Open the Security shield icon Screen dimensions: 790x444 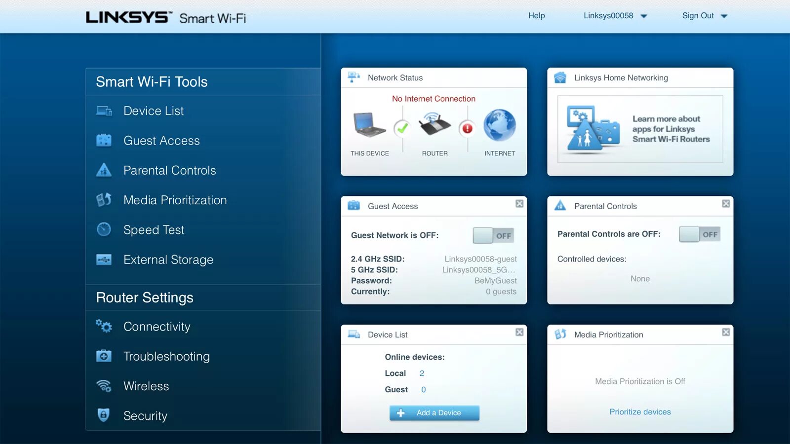103,415
